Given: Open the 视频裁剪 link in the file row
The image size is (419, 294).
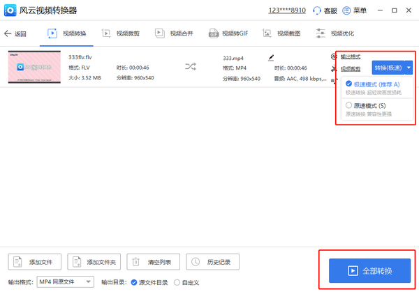Looking at the screenshot, I should tap(351, 69).
